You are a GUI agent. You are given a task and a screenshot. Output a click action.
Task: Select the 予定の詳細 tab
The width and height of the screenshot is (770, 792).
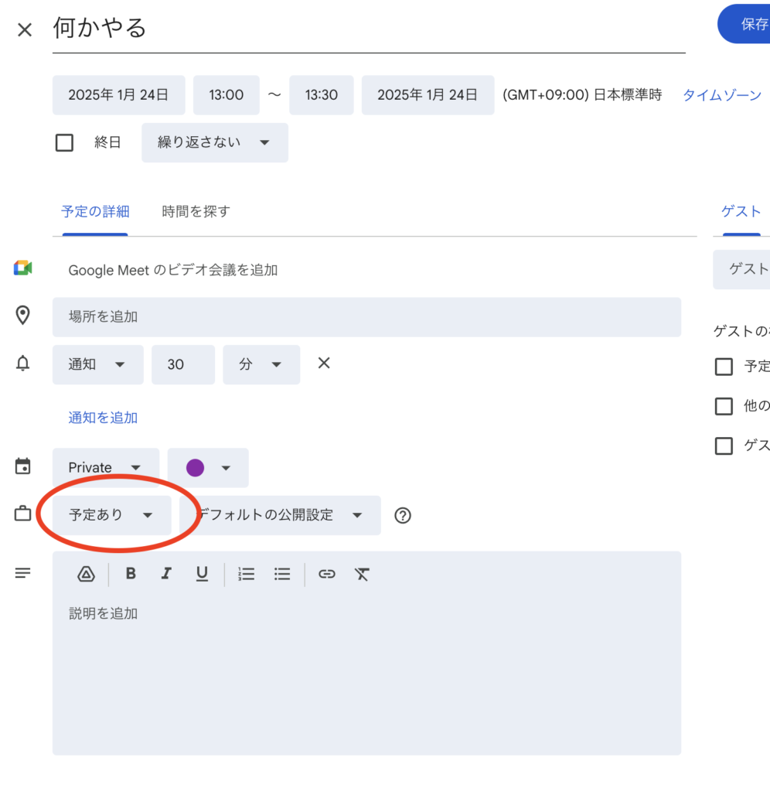95,211
